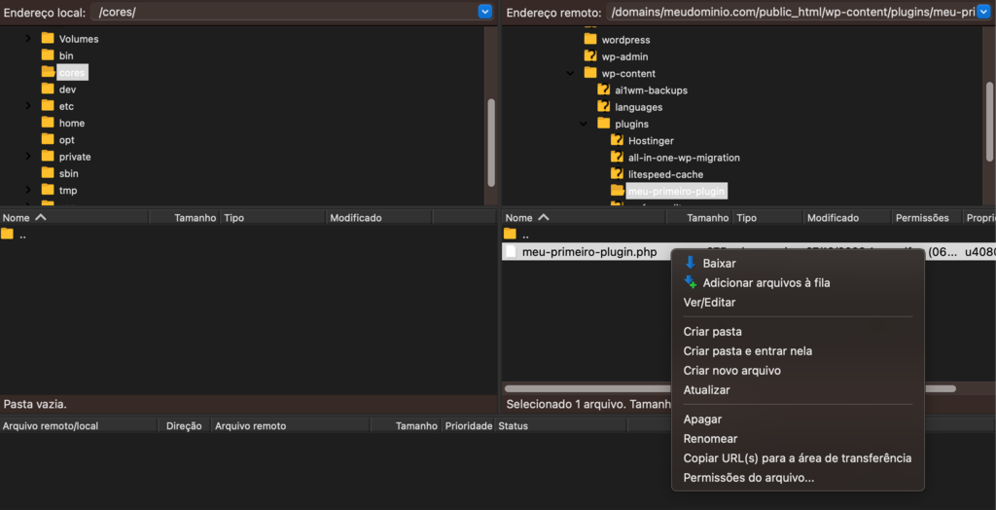The height and width of the screenshot is (510, 996).
Task: Expand the tmp folder in local tree
Action: 28,190
